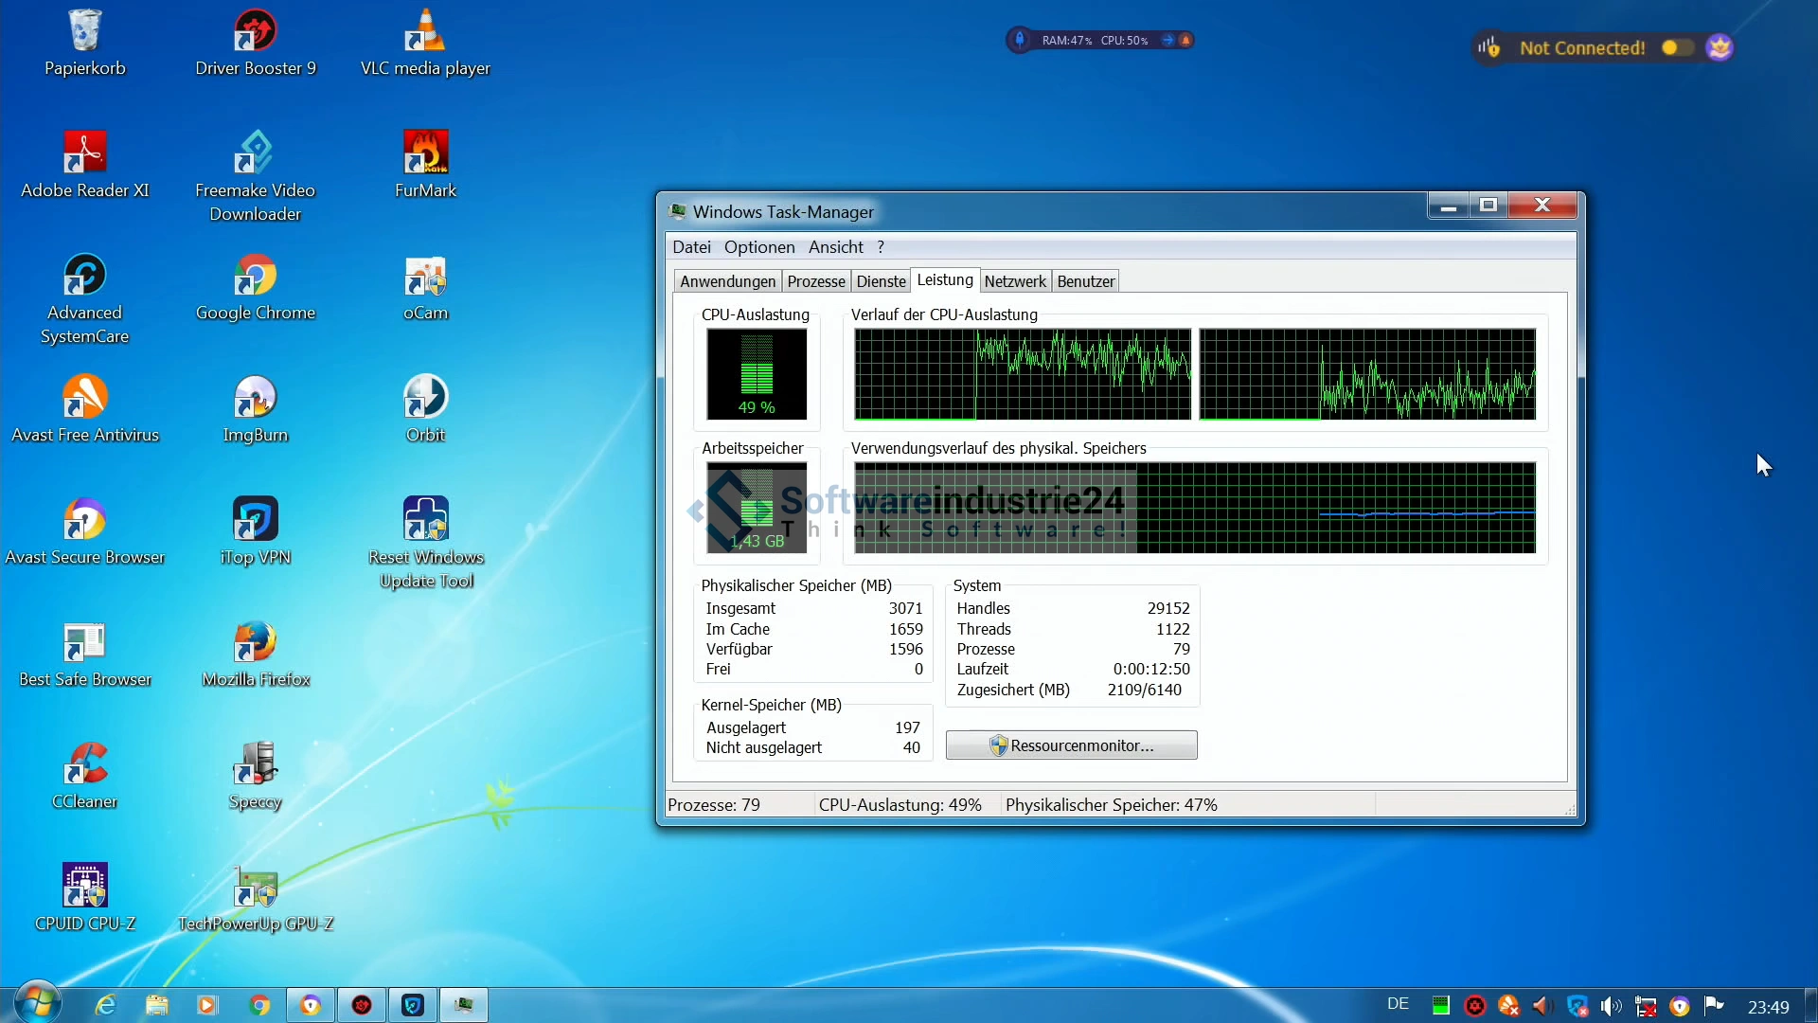Screen dimensions: 1818x1023
Task: Click arrow expander in RAM/CPU widget
Action: point(1167,40)
